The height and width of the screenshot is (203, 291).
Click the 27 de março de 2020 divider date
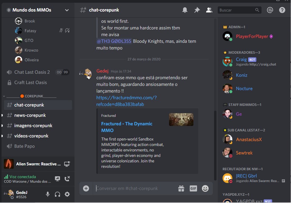coord(144,59)
